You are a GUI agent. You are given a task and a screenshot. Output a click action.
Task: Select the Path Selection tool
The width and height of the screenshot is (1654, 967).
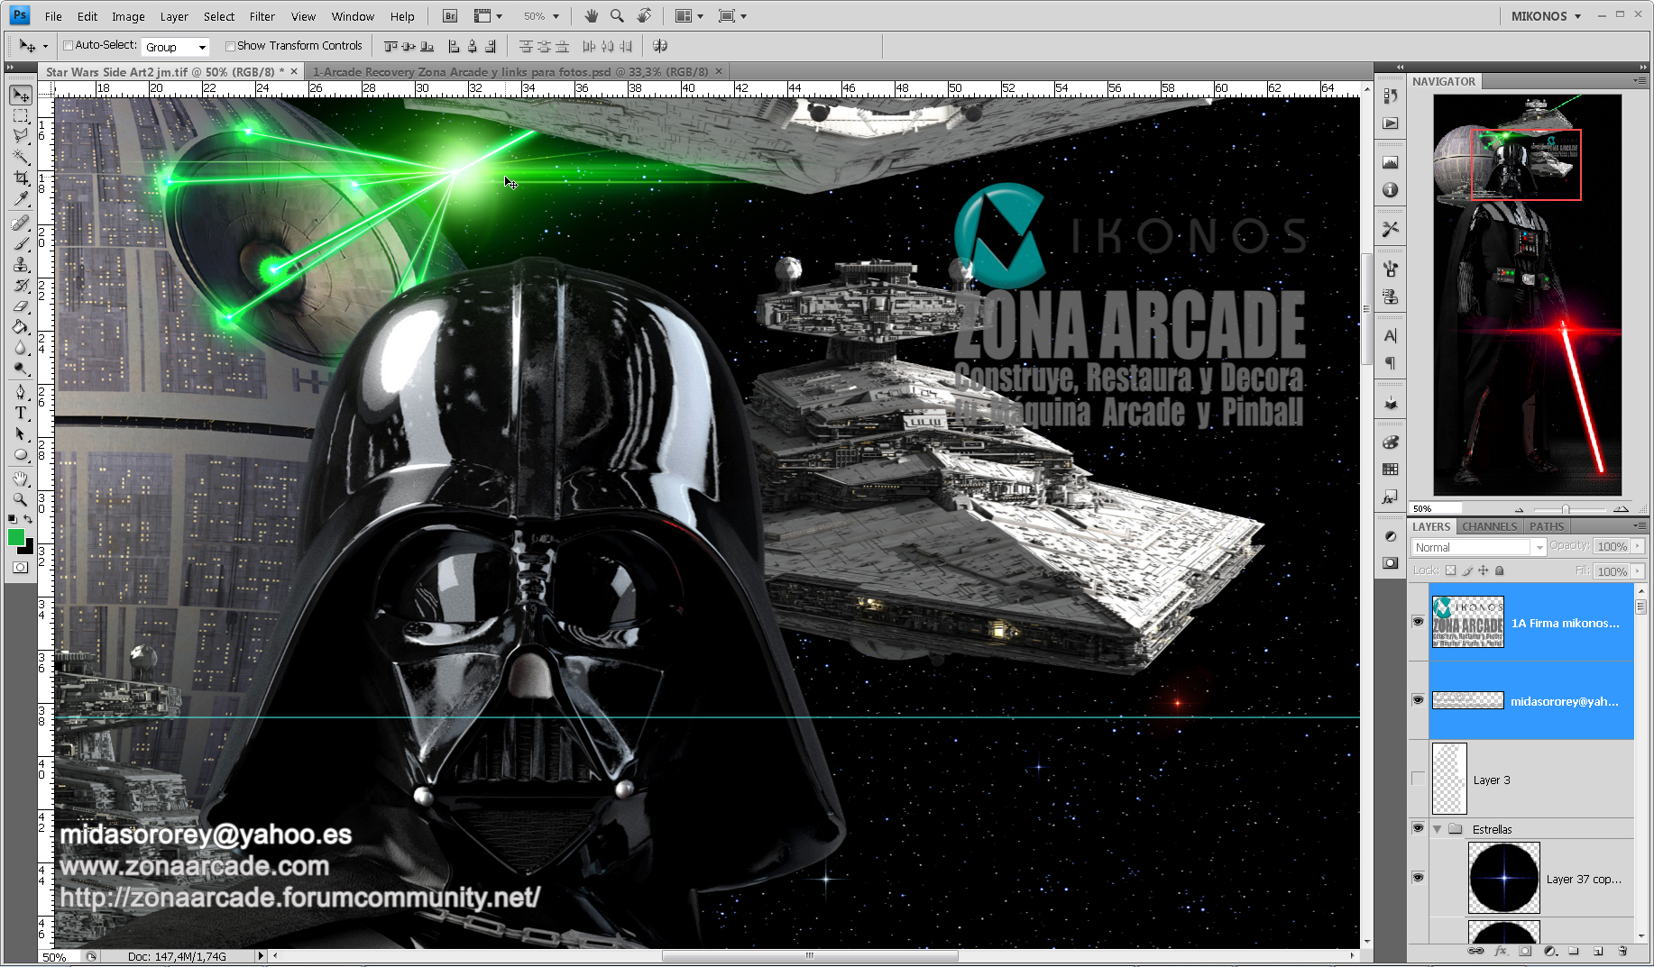tap(20, 433)
